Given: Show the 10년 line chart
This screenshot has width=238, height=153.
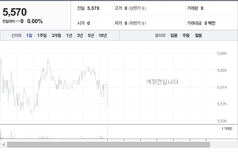Looking at the screenshot, I should pyautogui.click(x=103, y=35).
